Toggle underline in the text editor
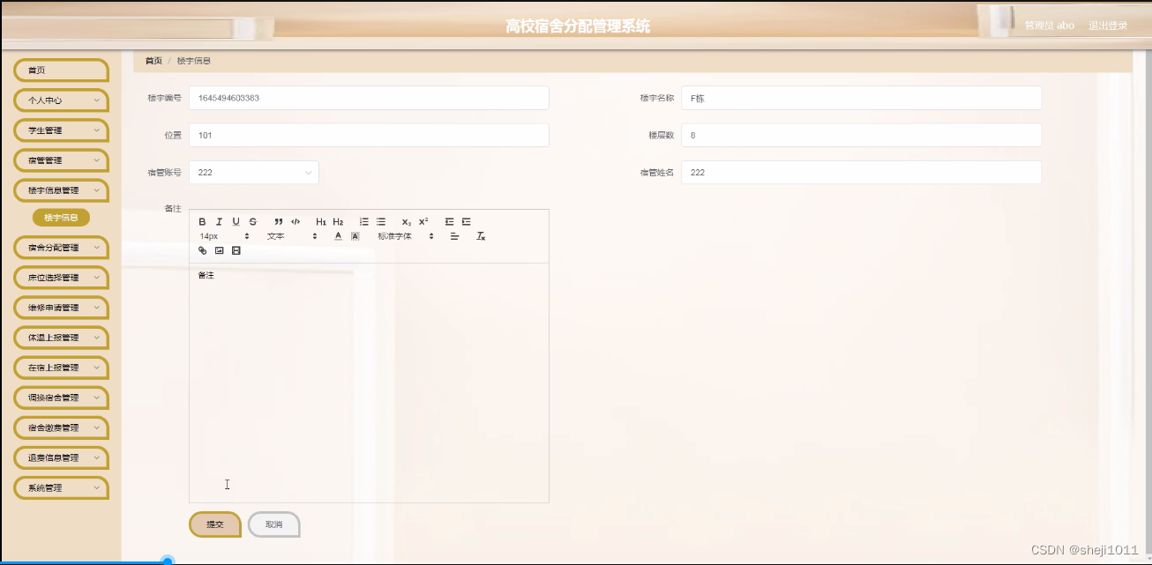 tap(236, 222)
